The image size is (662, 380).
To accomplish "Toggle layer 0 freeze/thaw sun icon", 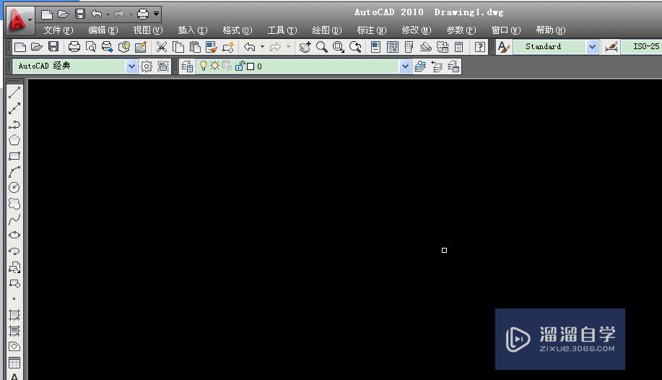I will tap(215, 66).
